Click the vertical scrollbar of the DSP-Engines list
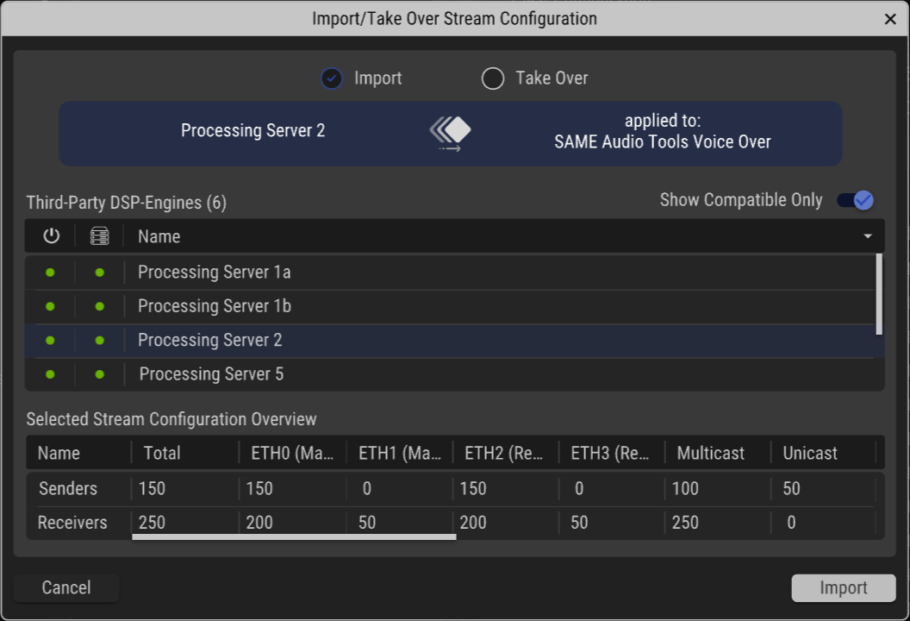Image resolution: width=910 pixels, height=621 pixels. [879, 294]
